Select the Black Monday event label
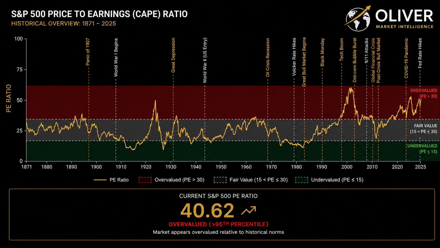440x248 pixels. pyautogui.click(x=322, y=52)
